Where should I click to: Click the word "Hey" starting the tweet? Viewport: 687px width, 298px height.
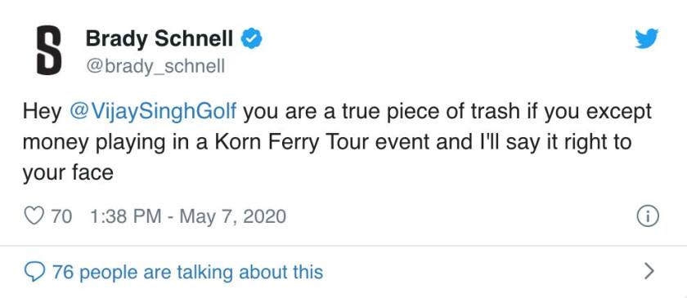click(x=42, y=113)
